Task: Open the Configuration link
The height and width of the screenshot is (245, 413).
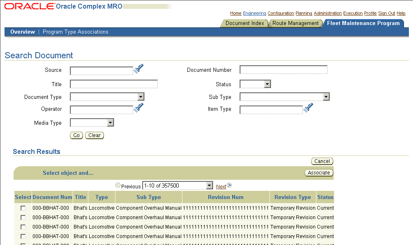Action: [x=281, y=13]
